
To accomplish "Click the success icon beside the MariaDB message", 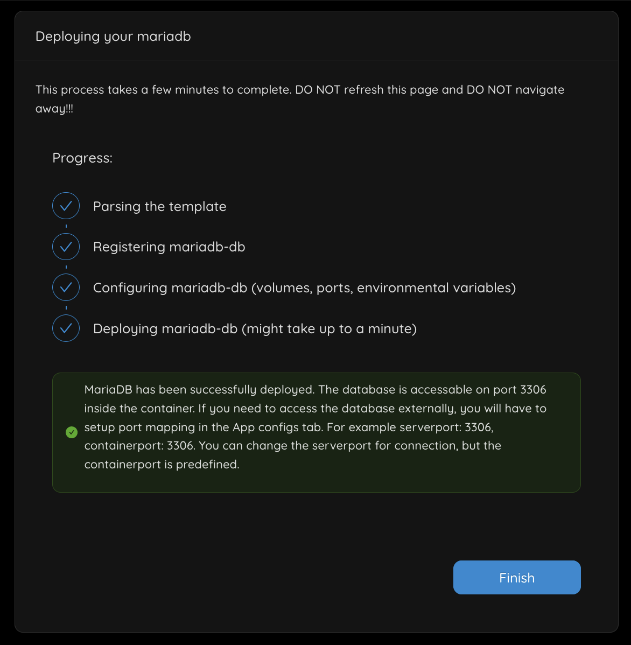I will coord(71,432).
